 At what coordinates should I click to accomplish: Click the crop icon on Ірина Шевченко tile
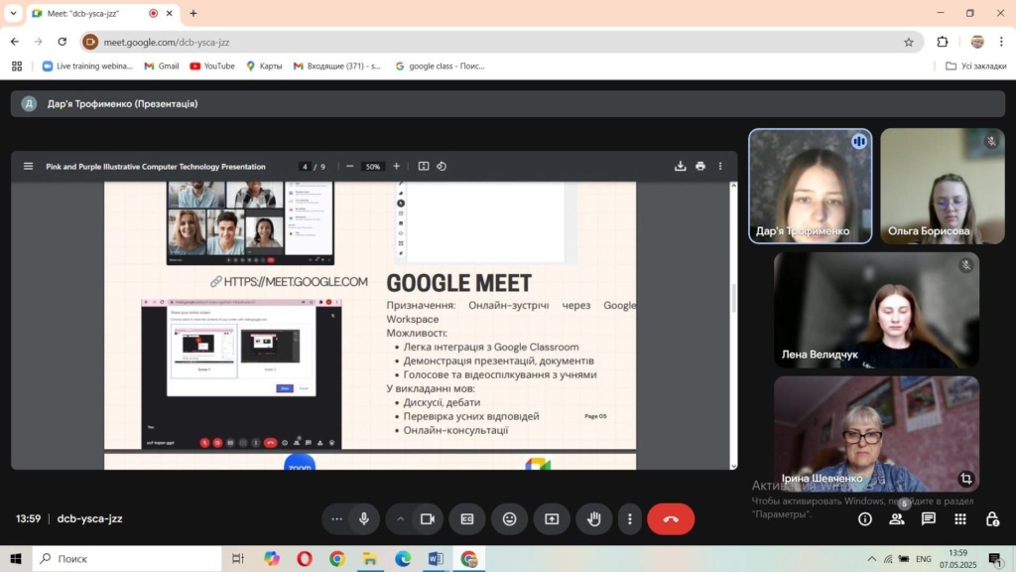click(x=966, y=479)
